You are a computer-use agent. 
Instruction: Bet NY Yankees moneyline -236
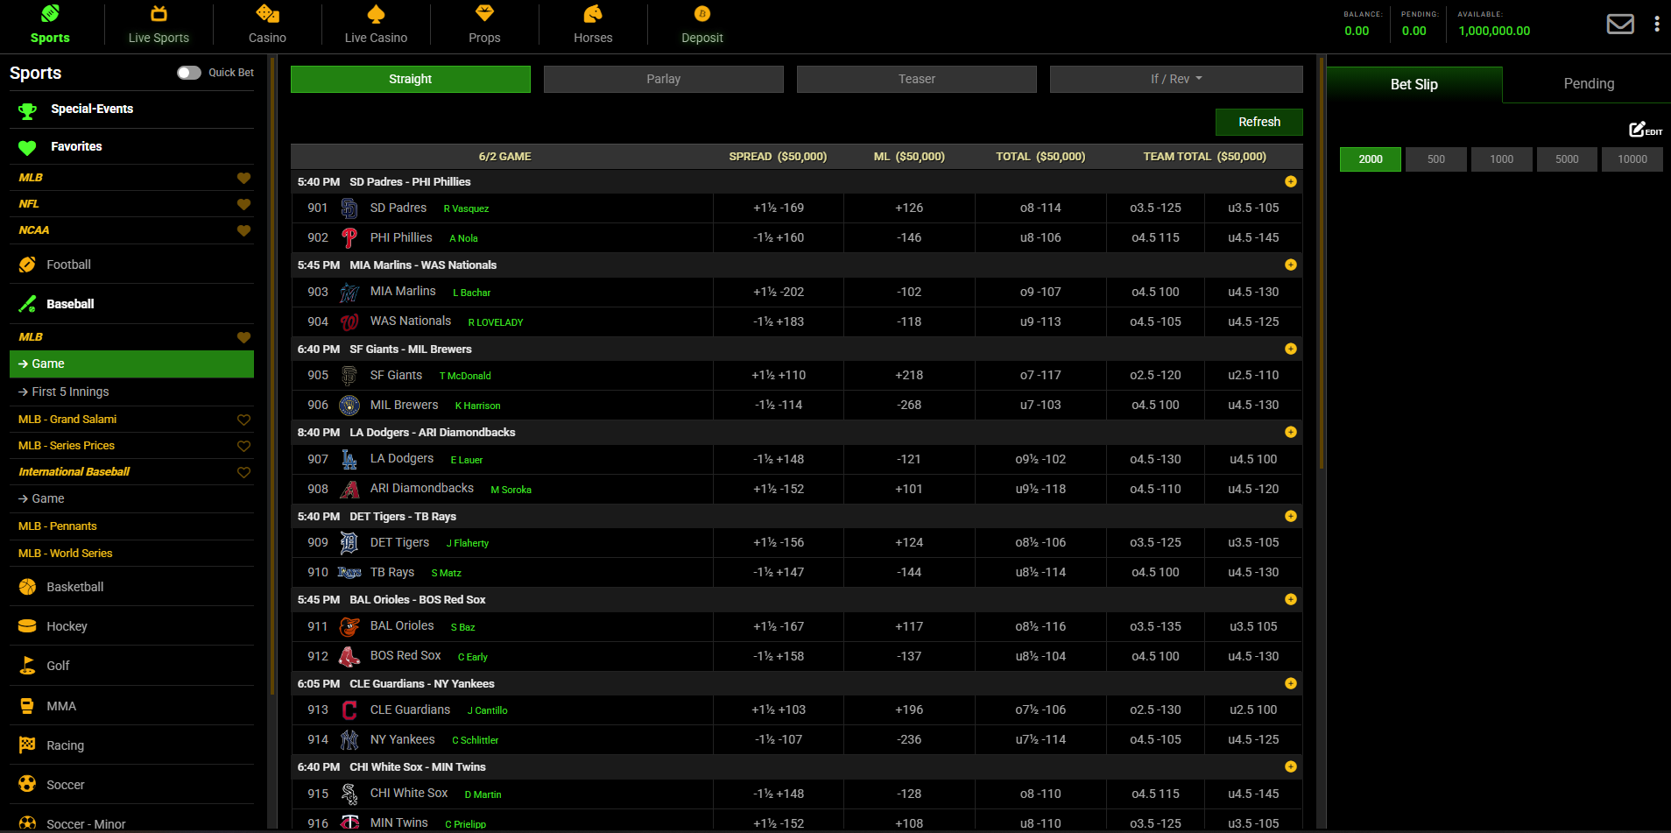pyautogui.click(x=909, y=740)
